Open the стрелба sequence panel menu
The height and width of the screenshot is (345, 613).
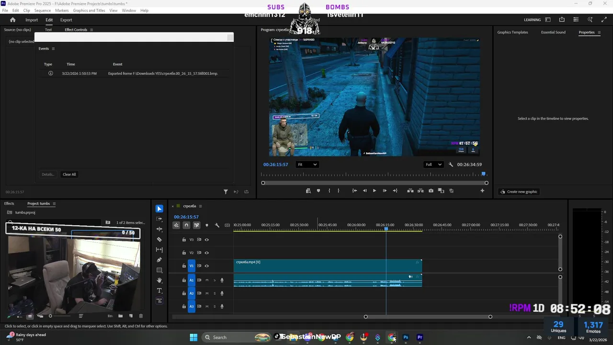click(200, 206)
